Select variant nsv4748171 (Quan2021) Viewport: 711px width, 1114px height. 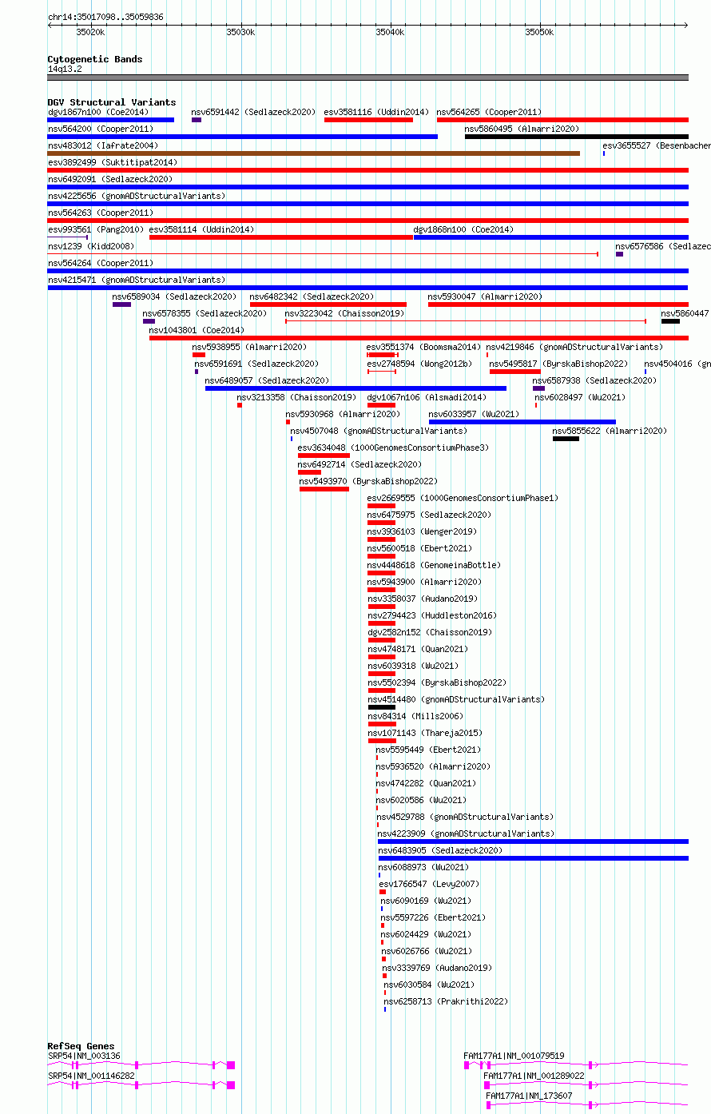382,657
